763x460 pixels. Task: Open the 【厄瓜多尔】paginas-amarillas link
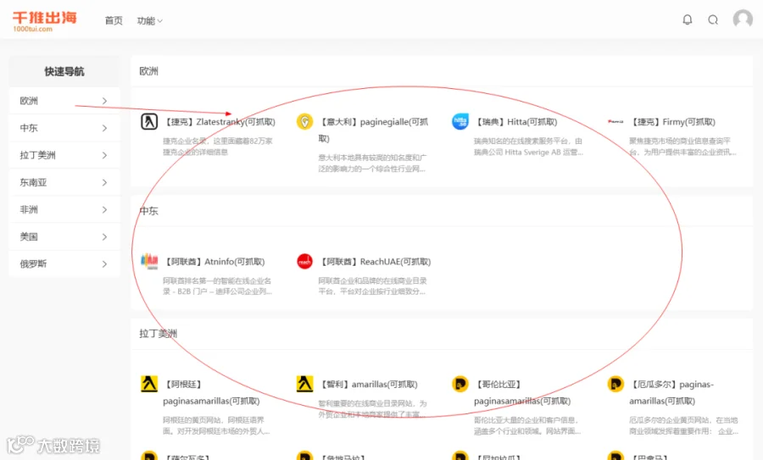click(671, 392)
